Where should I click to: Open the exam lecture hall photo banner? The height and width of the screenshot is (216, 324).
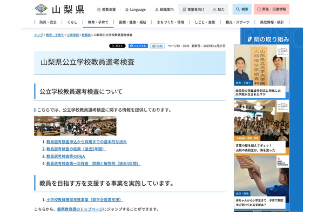coord(75,126)
